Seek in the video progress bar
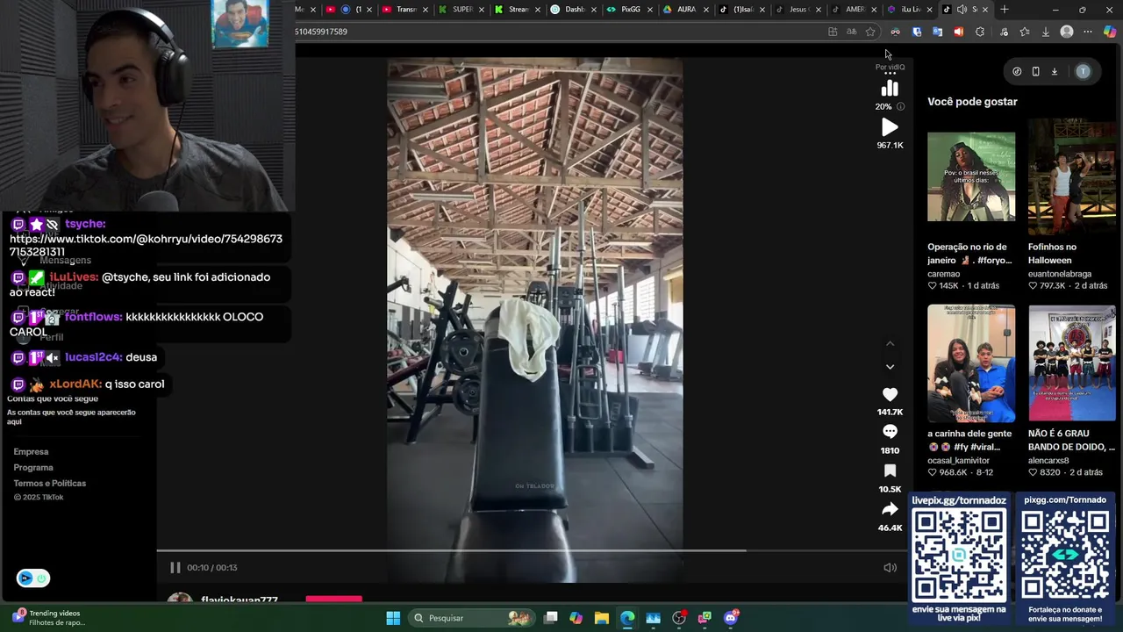Screen dimensions: 1123x632 pyautogui.click(x=533, y=551)
